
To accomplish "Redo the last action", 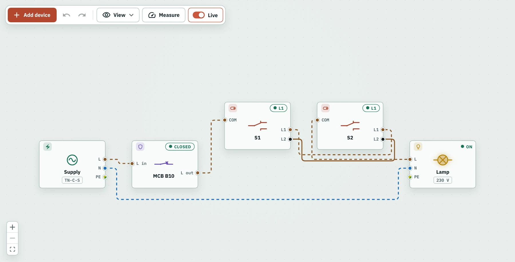I will click(82, 15).
